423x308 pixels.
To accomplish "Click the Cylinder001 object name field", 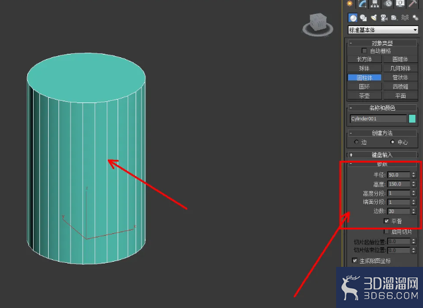I will click(x=378, y=119).
